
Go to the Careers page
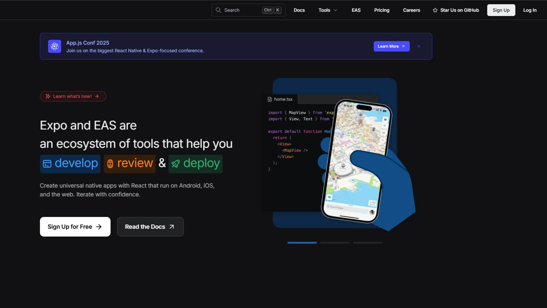[411, 10]
